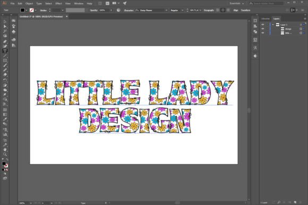Select the Zoom tool magnifier
The image size is (308, 205).
(x=5, y=155)
